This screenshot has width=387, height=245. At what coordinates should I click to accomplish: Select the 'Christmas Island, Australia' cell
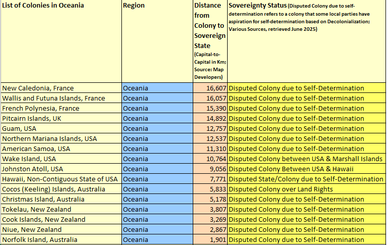(61, 199)
